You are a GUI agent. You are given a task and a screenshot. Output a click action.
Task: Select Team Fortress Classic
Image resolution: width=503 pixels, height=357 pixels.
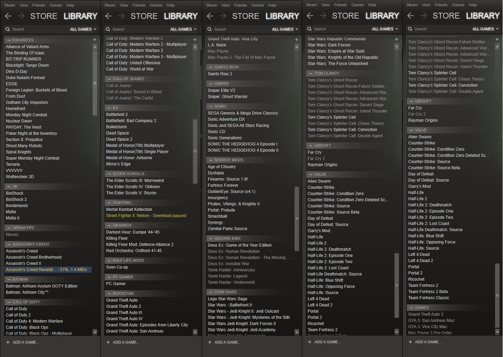(429, 298)
